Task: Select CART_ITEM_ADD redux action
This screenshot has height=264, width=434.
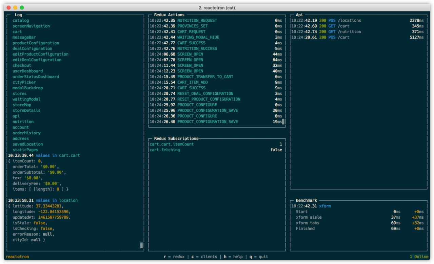Action: 216,82
